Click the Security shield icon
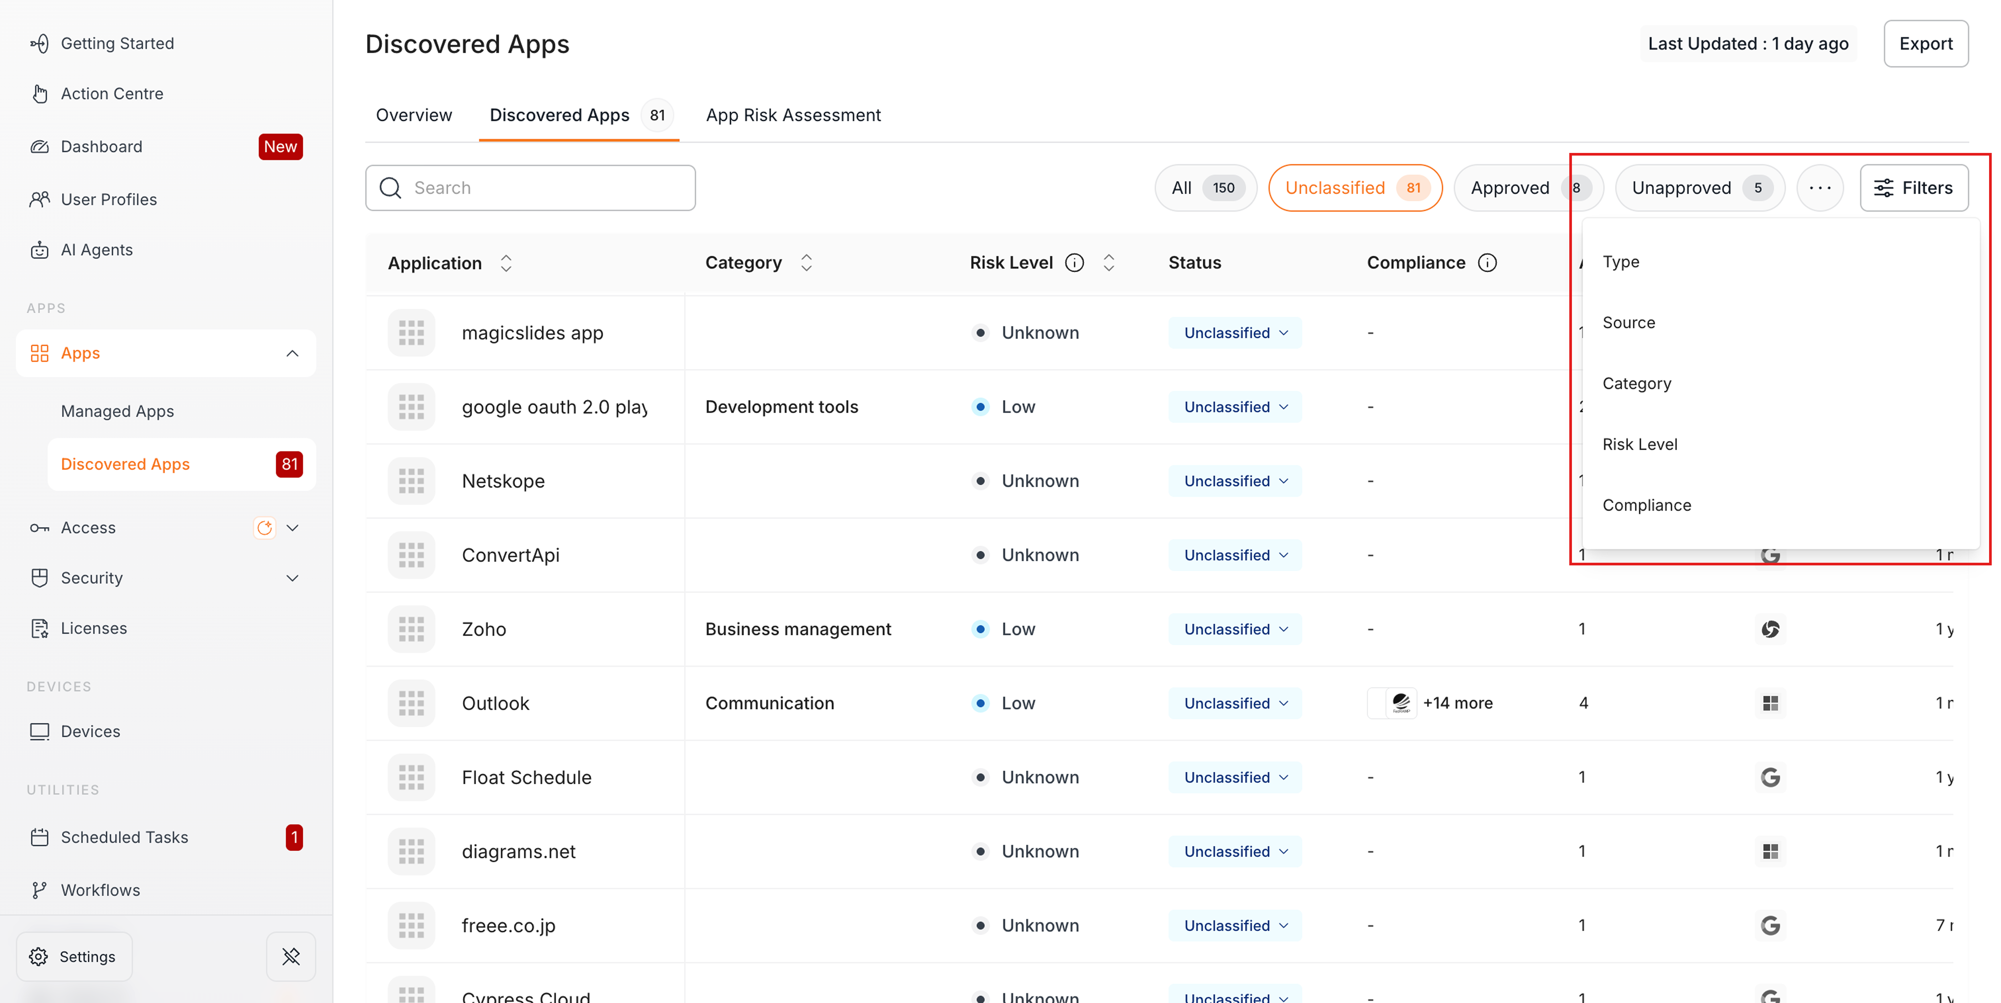This screenshot has width=2001, height=1003. (40, 578)
